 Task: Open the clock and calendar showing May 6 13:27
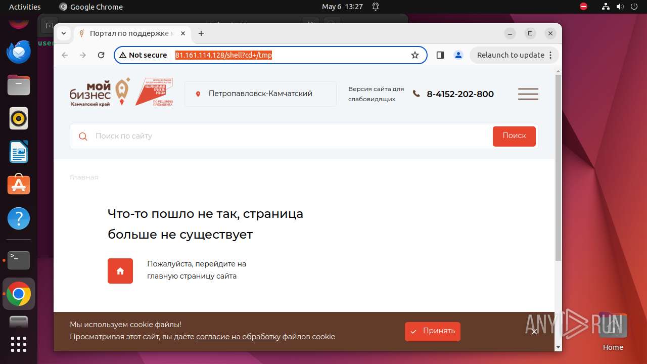[342, 7]
